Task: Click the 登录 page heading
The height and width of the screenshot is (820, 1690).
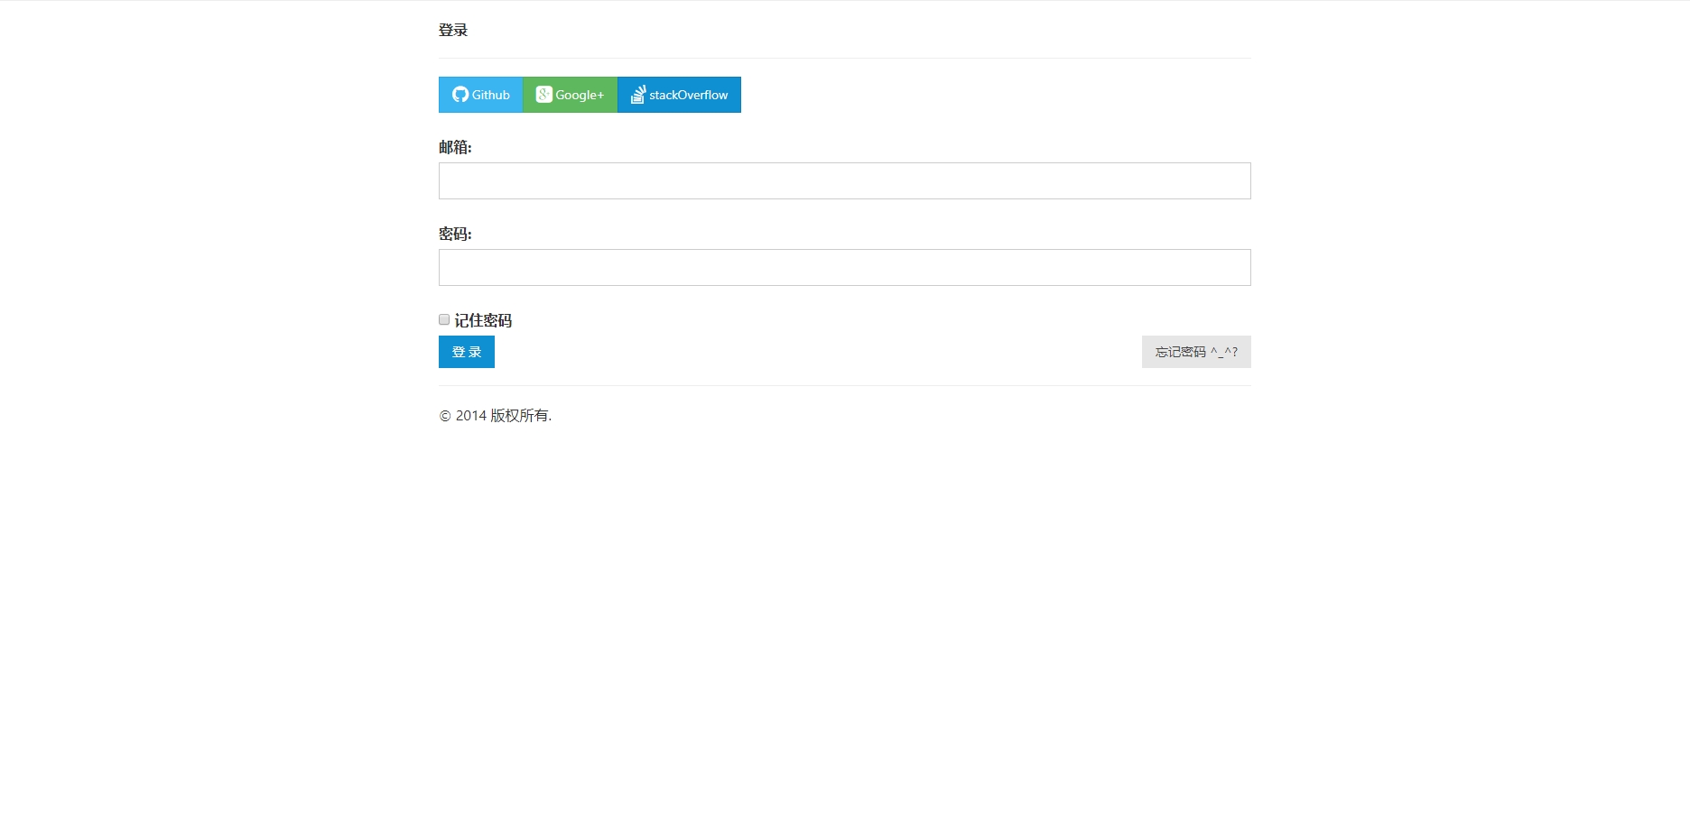Action: 453,30
